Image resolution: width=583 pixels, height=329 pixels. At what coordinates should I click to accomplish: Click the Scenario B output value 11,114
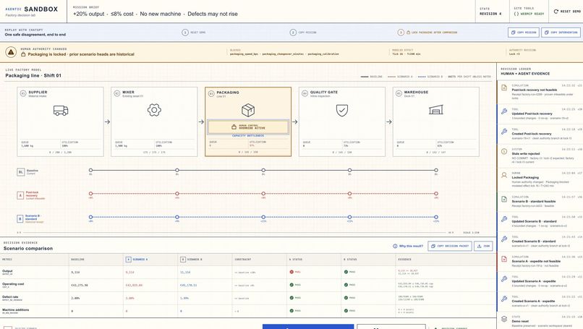[x=185, y=272]
